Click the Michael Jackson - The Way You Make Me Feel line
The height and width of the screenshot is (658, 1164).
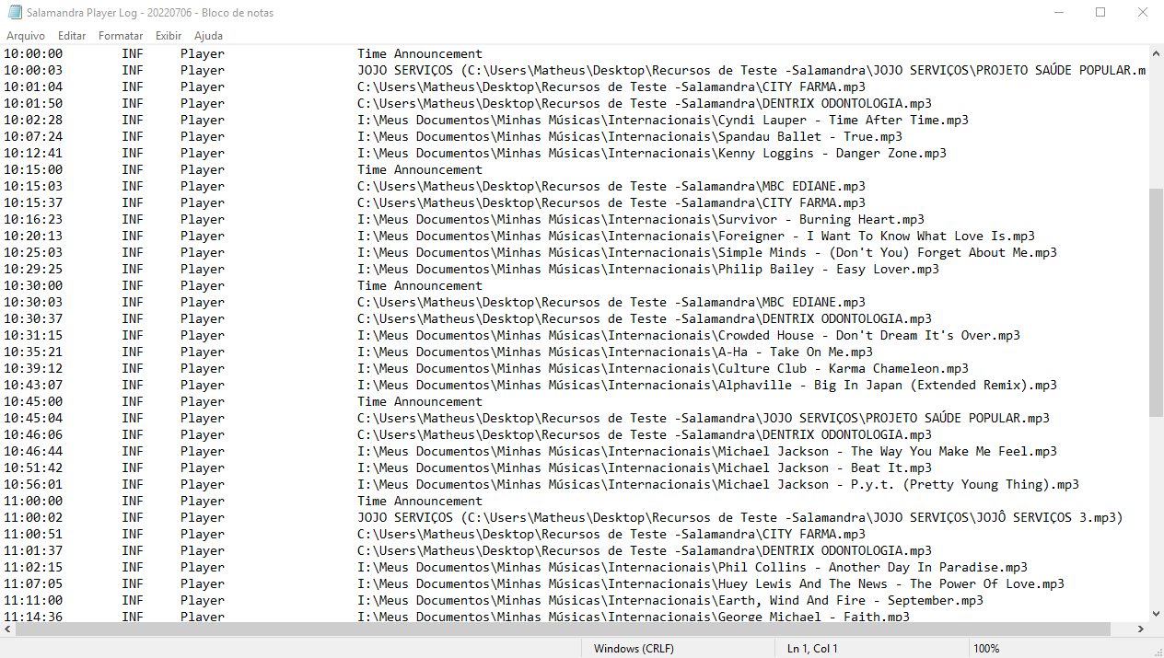point(530,452)
